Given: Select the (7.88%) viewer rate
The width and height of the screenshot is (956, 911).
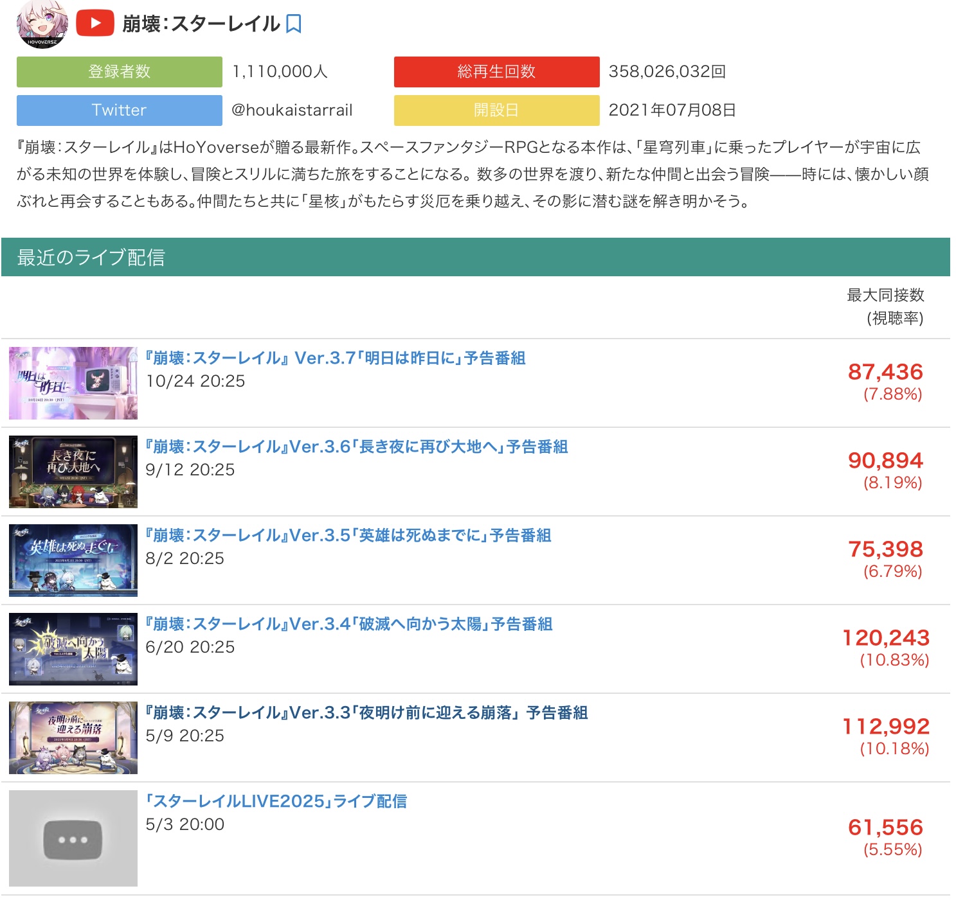Looking at the screenshot, I should click(893, 394).
